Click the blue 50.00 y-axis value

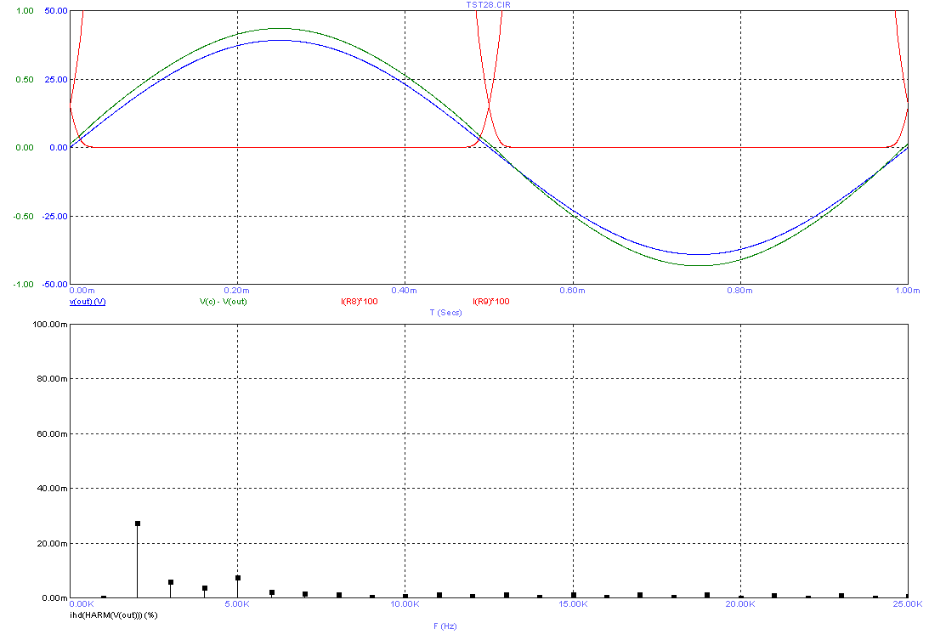click(x=56, y=11)
